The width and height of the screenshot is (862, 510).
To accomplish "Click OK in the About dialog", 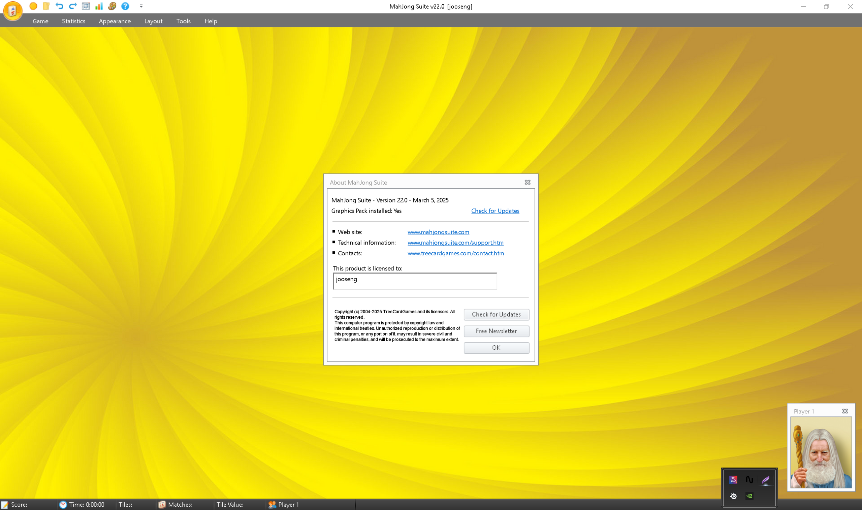I will pyautogui.click(x=496, y=348).
